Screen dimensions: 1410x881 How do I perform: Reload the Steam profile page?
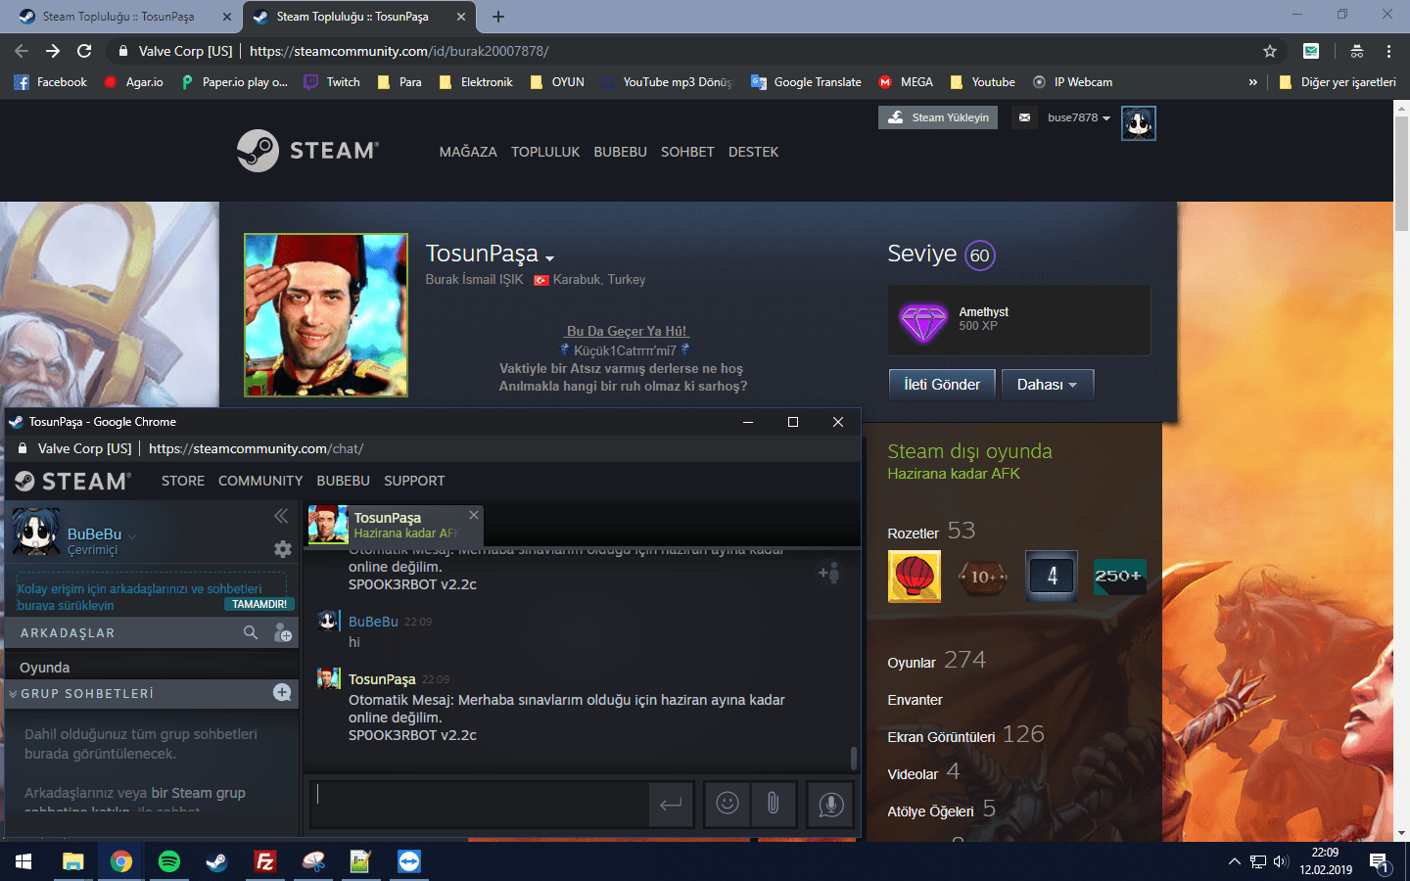[x=84, y=51]
